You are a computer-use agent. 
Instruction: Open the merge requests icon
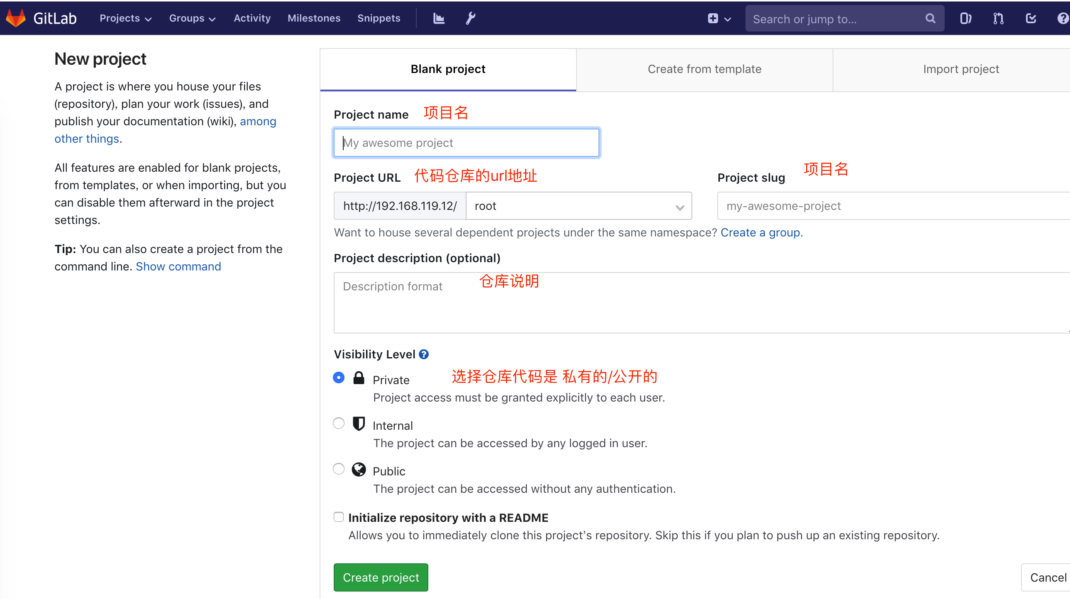click(x=998, y=18)
